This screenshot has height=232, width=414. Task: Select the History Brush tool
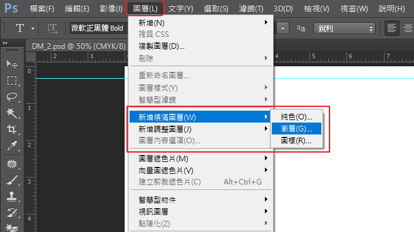(x=12, y=213)
